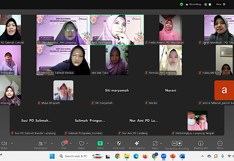Expand chat options caret
This screenshot has width=234, height=161.
pos(70,143)
